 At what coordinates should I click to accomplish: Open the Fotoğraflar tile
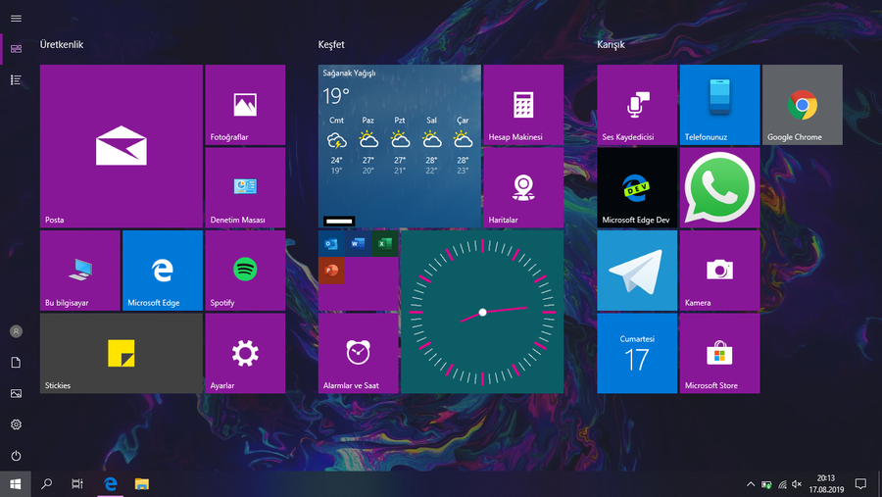point(245,105)
